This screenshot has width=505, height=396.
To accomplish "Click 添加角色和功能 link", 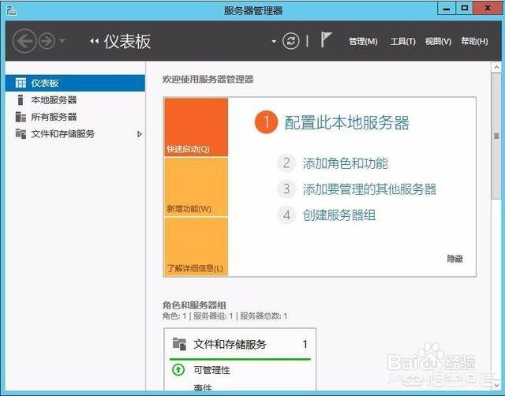I will click(345, 163).
